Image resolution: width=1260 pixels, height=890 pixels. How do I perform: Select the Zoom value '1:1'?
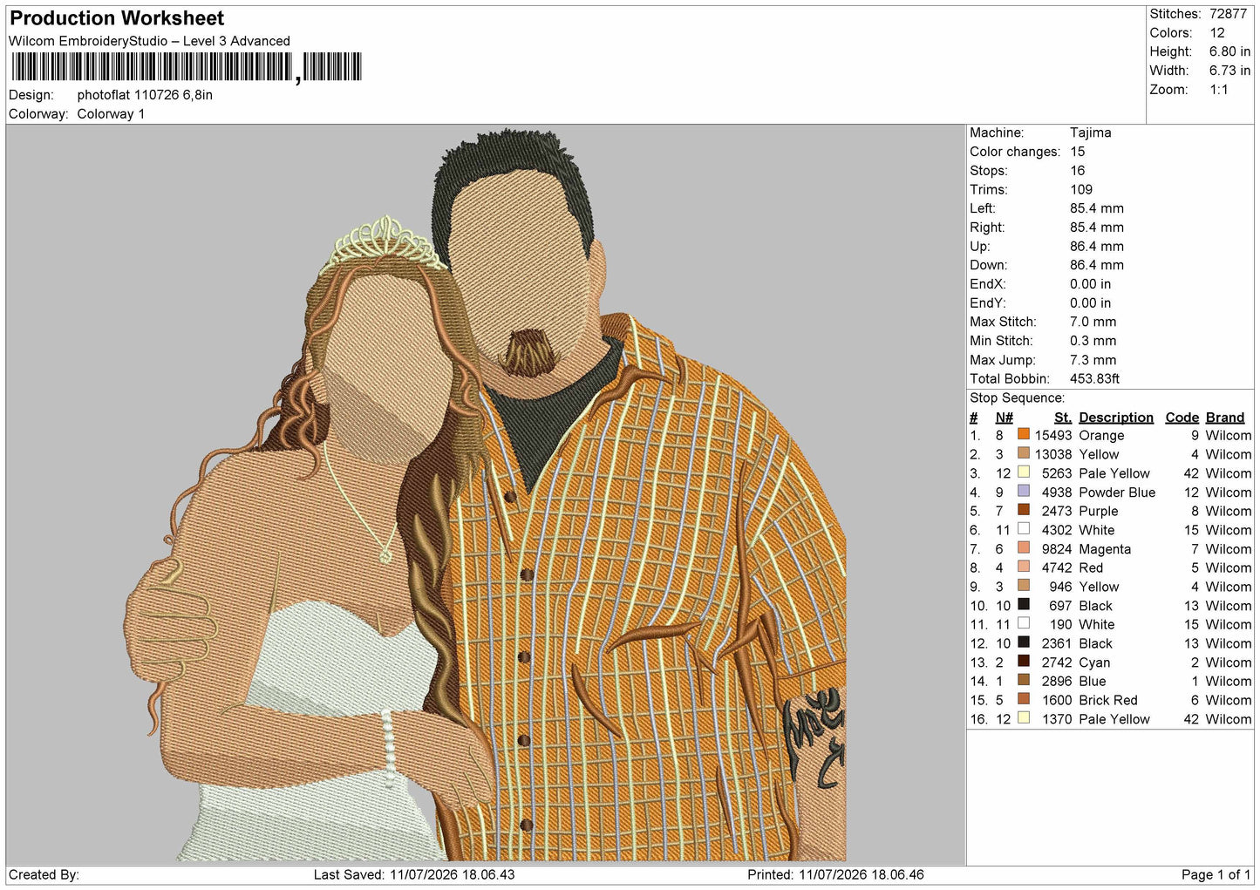click(x=1219, y=90)
